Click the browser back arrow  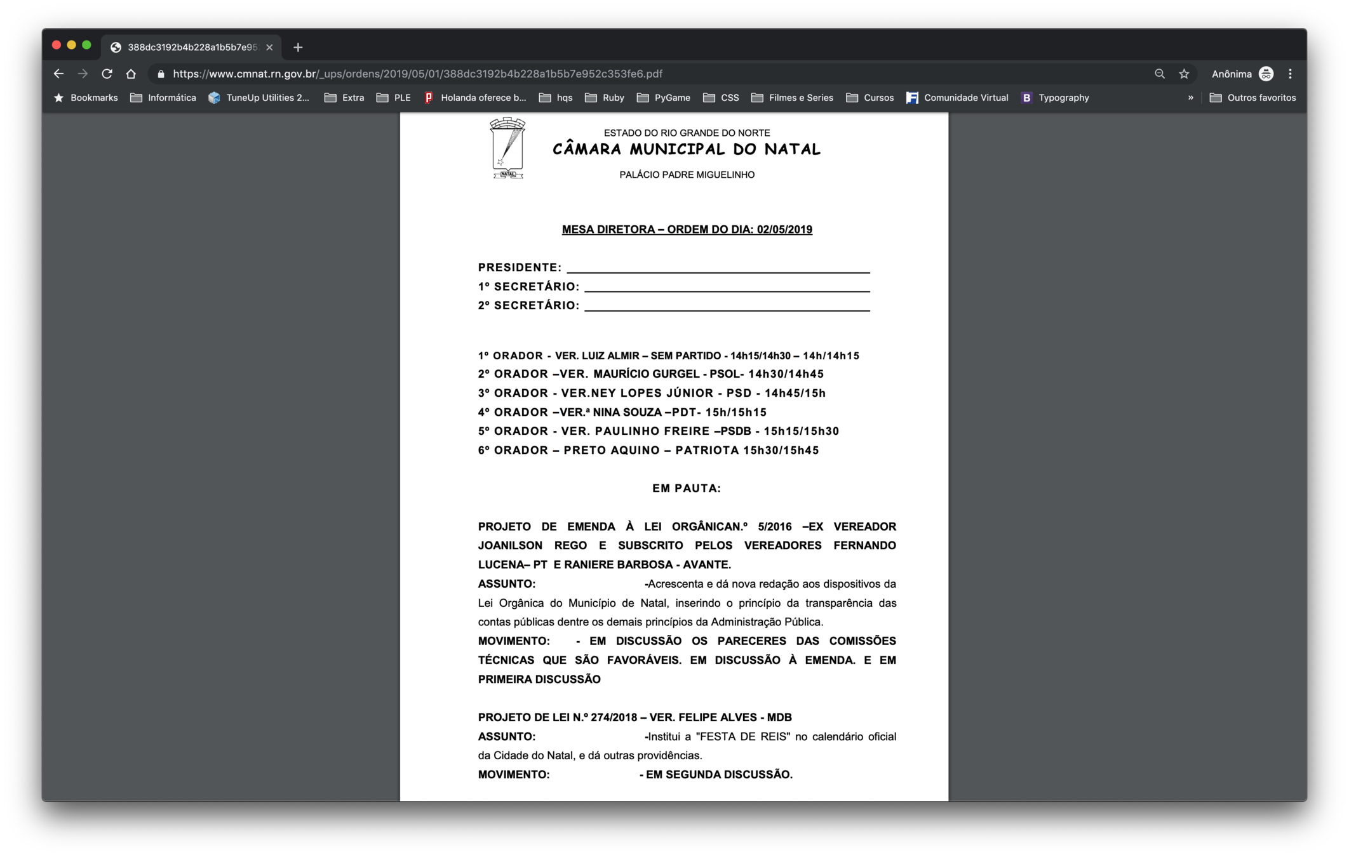[58, 74]
